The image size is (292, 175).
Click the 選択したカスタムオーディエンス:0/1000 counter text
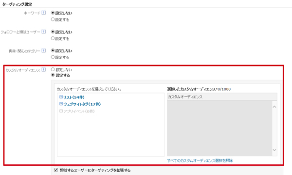coord(199,89)
